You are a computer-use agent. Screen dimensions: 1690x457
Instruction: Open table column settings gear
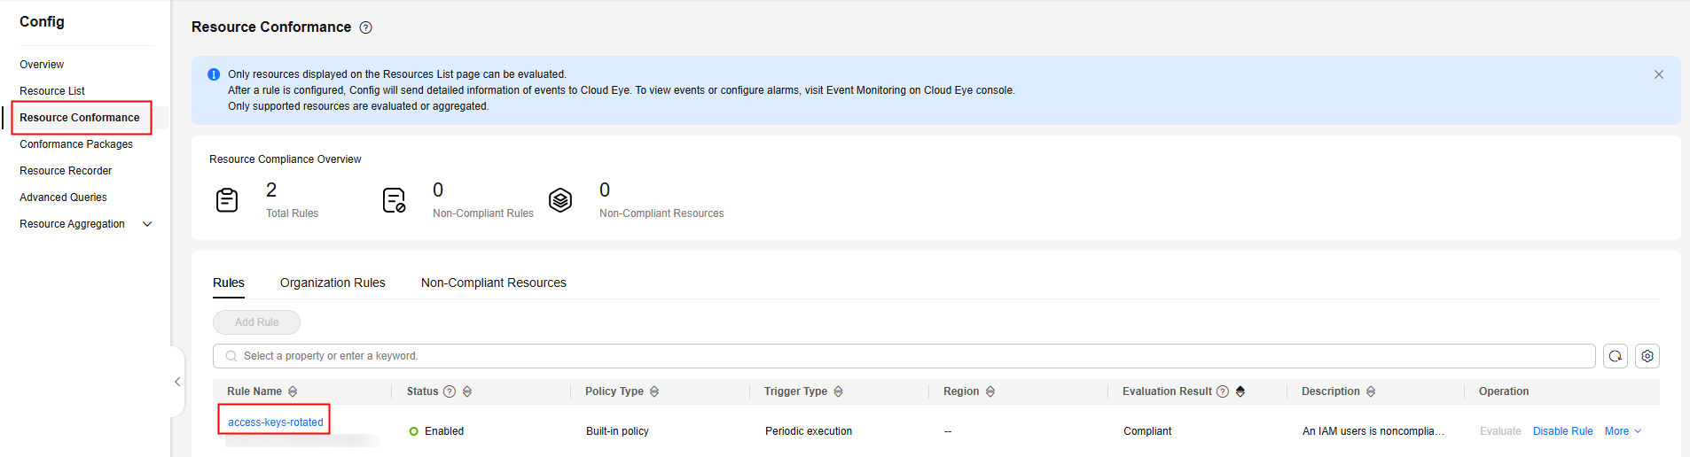[x=1647, y=356]
